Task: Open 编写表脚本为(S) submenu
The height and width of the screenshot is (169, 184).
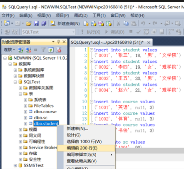Action: (86, 155)
